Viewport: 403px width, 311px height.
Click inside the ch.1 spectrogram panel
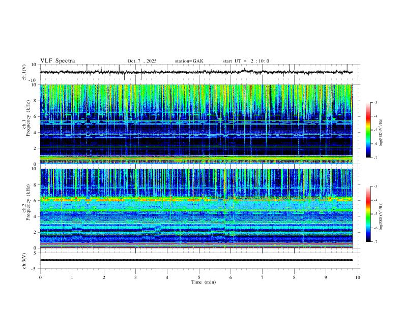[196, 124]
